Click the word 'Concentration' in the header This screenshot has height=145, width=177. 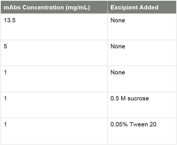click(43, 7)
